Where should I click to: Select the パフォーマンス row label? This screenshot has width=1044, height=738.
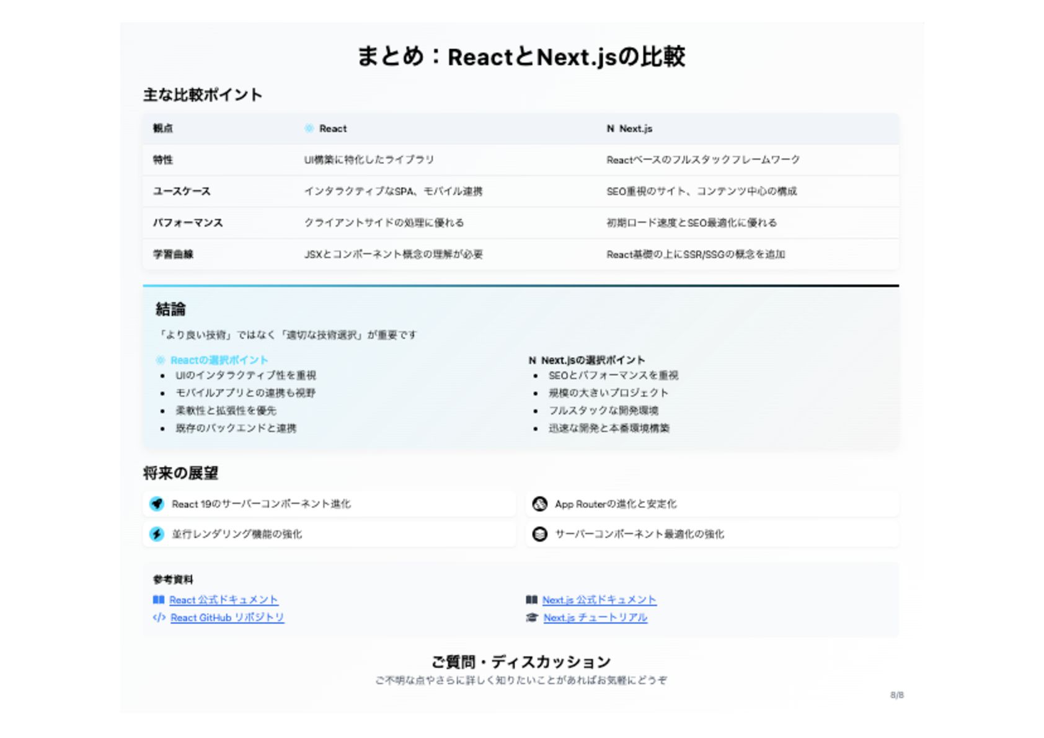pyautogui.click(x=188, y=223)
